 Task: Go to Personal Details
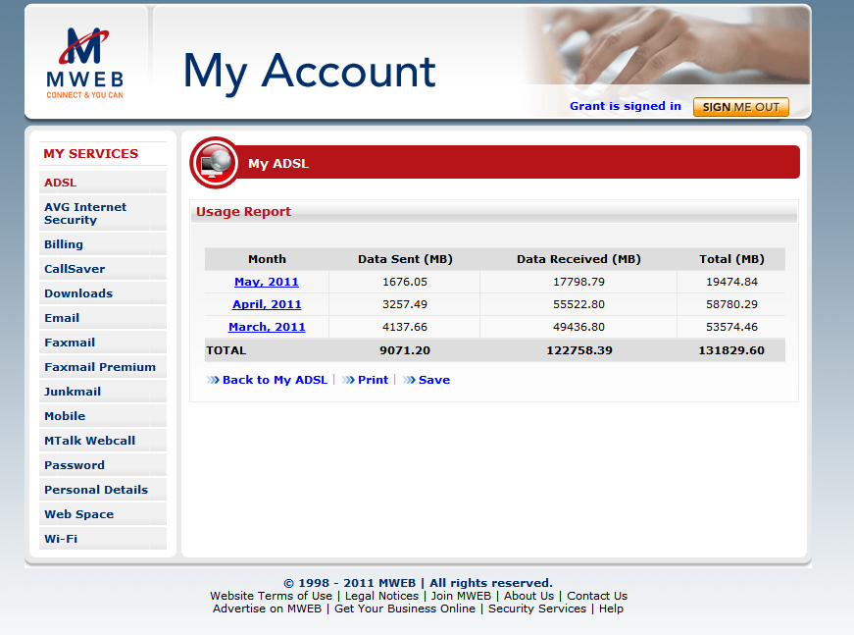(96, 490)
